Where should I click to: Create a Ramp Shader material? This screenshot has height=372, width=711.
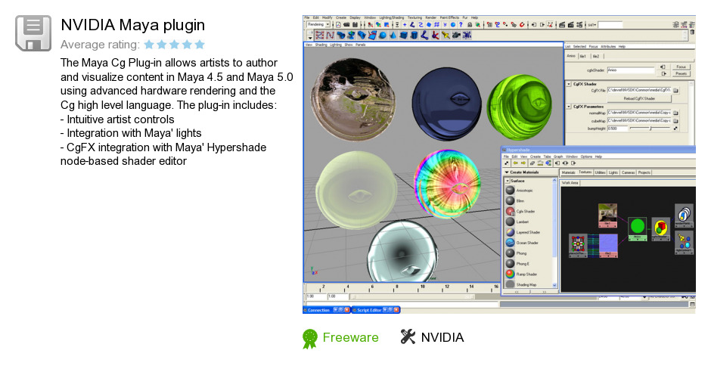click(x=521, y=274)
